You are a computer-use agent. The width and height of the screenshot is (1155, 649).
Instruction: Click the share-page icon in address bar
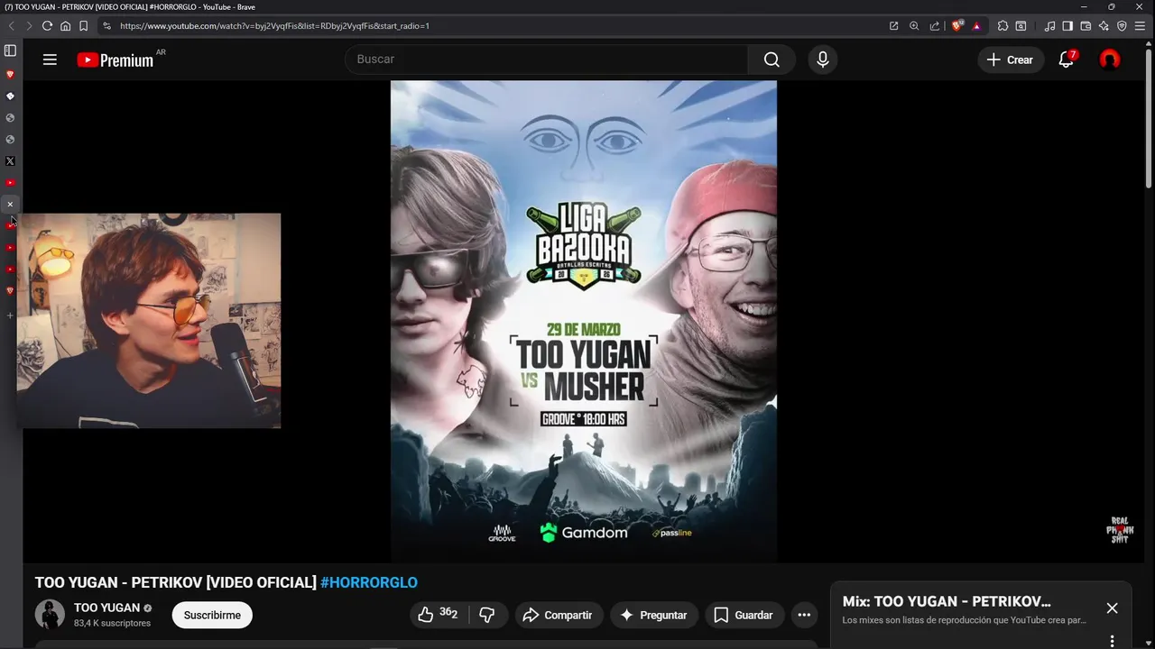coord(934,26)
